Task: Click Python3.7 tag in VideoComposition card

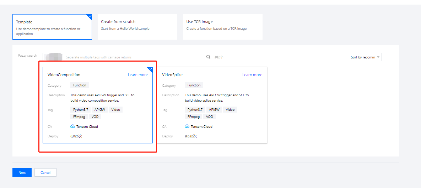Action: coord(80,110)
